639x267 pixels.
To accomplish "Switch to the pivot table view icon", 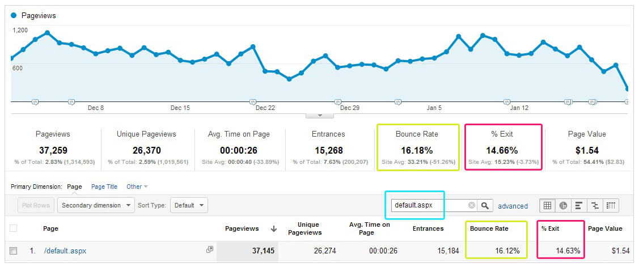I will tap(611, 205).
